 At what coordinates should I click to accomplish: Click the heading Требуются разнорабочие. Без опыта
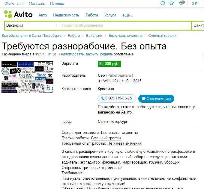[x=84, y=46]
